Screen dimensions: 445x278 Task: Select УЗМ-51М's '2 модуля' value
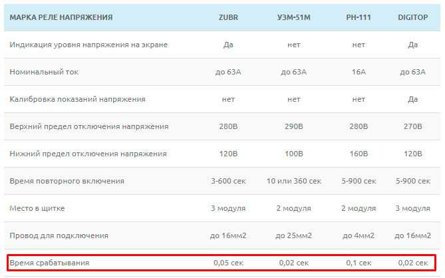coord(294,209)
